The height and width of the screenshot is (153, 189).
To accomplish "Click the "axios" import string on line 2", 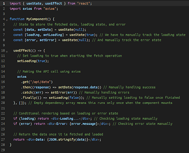I will click(50, 9).
